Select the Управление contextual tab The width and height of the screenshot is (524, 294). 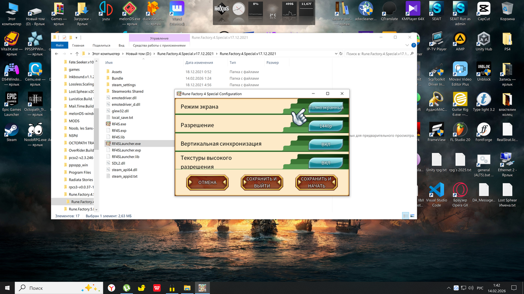159,38
